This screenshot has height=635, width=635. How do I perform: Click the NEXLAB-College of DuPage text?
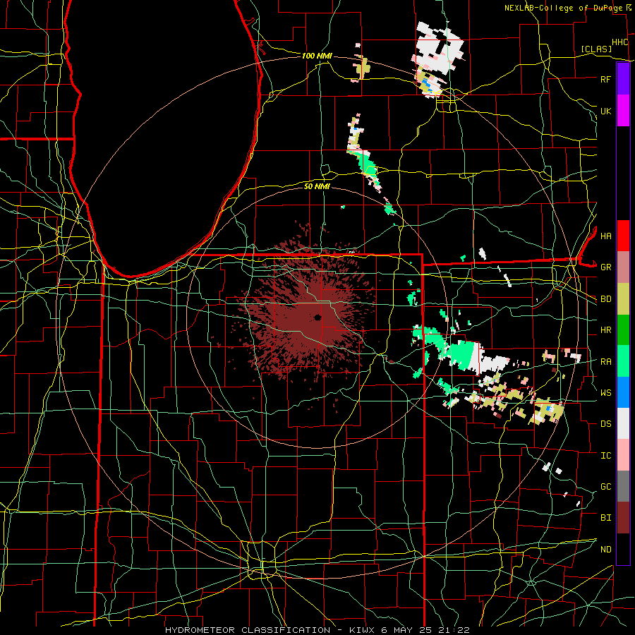[x=563, y=8]
